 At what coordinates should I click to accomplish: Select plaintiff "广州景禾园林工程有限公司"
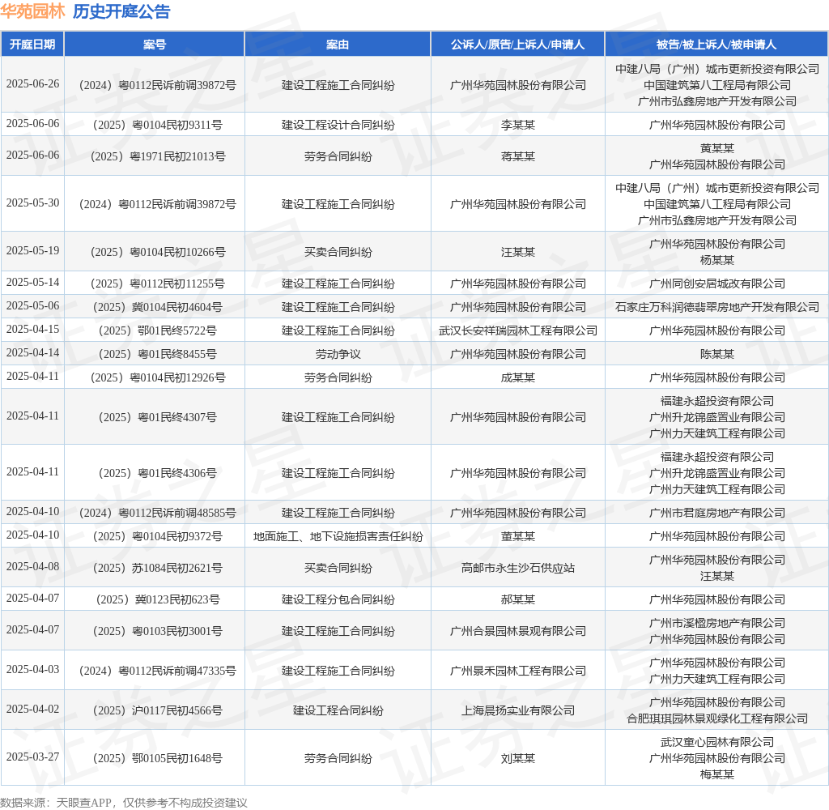click(x=517, y=671)
